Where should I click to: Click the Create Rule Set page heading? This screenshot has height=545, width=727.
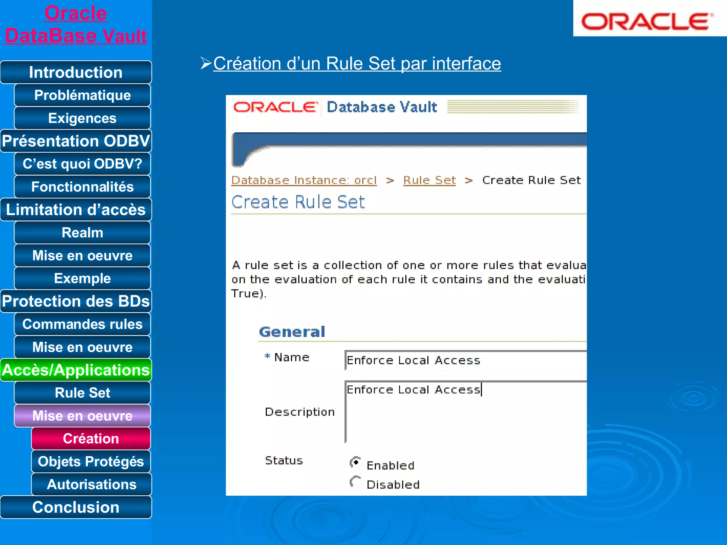tap(298, 202)
